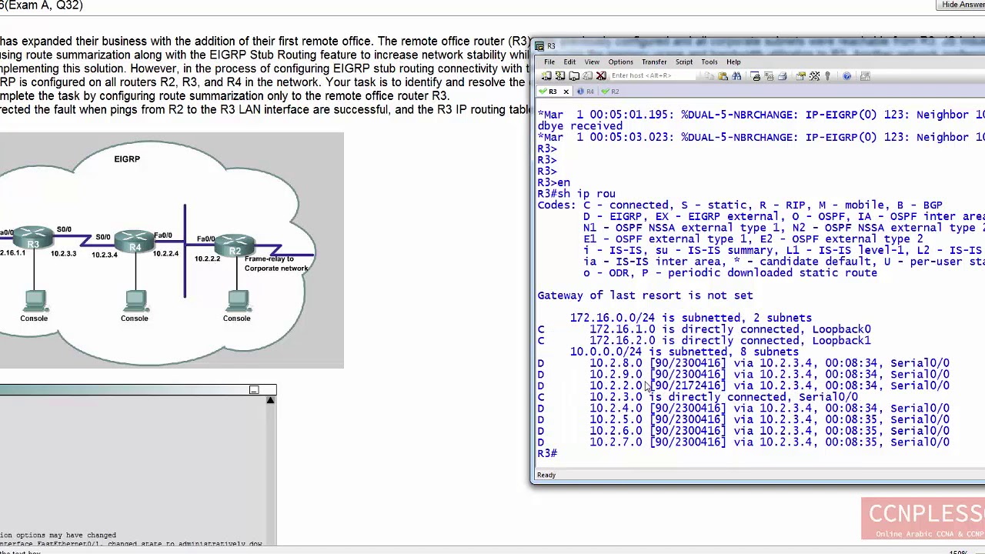The width and height of the screenshot is (985, 554).
Task: Click the Print printer toolbar icon
Action: [782, 75]
